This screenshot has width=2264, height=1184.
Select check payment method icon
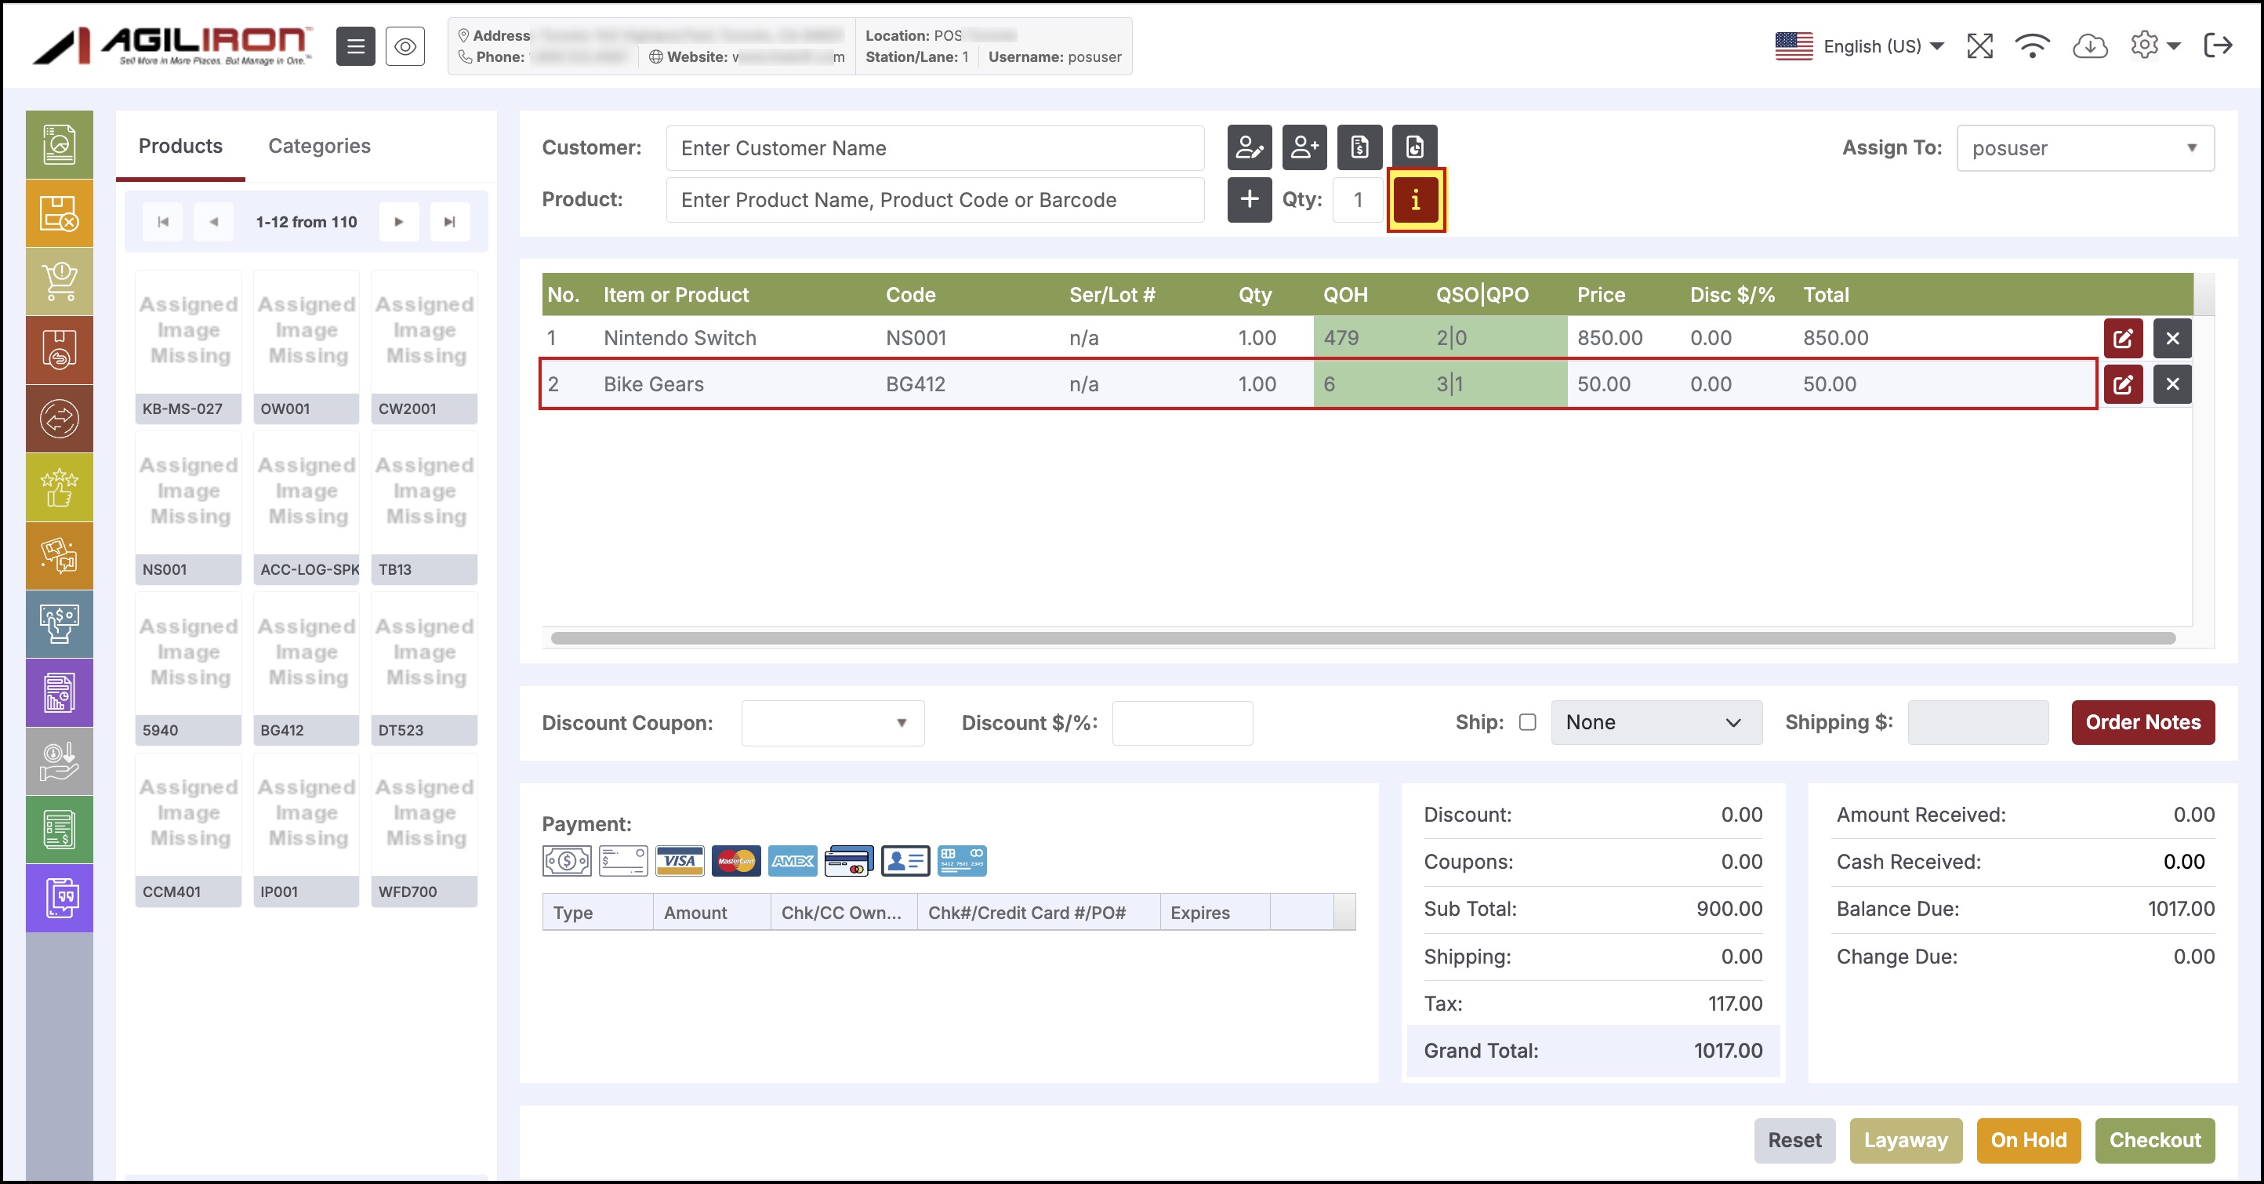click(x=623, y=860)
